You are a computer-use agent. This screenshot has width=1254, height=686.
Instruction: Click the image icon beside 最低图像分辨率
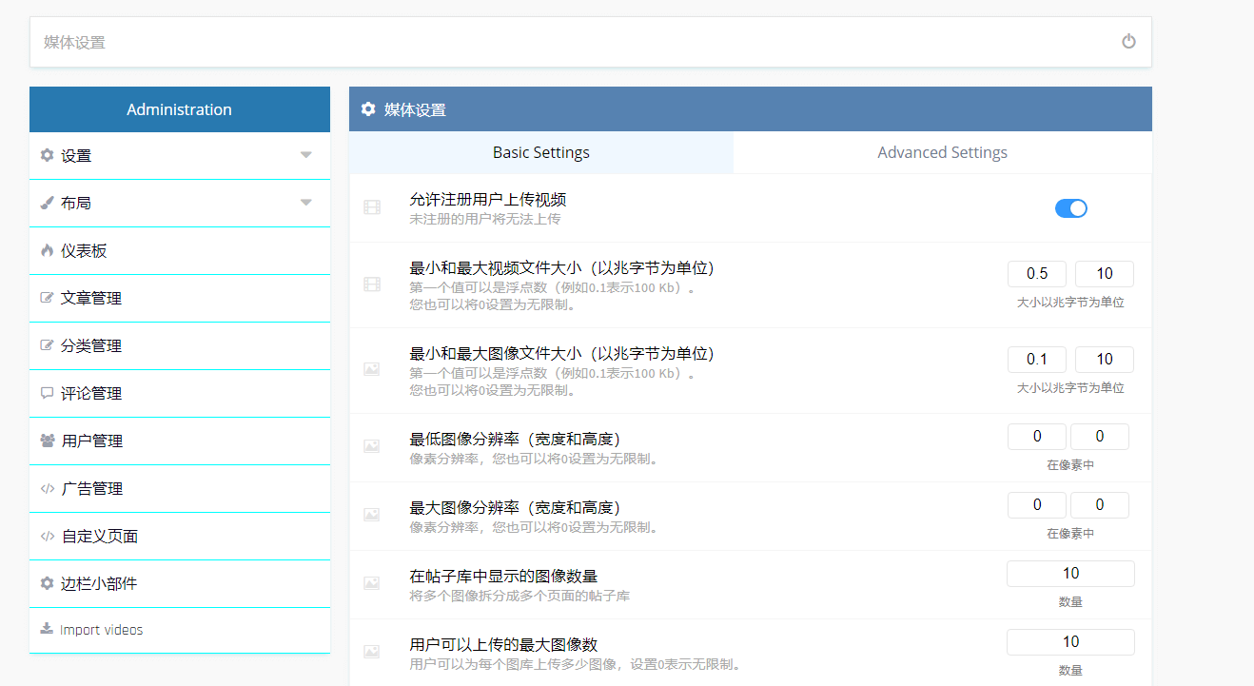(372, 445)
